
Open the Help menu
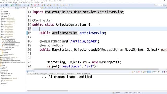pyautogui.click(x=42, y=3)
